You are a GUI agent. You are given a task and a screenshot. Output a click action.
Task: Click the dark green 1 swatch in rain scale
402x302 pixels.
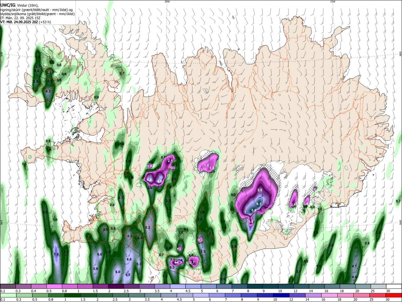tap(73, 295)
